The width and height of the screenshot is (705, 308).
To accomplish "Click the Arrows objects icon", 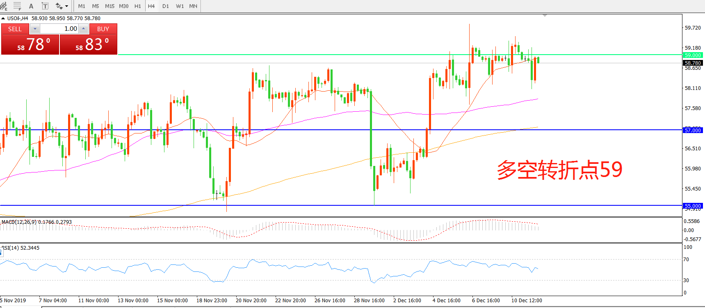I will 59,6.
